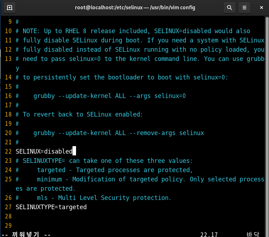This screenshot has height=237, width=269.
Task: Click empty line number 28
Action: pos(8,216)
